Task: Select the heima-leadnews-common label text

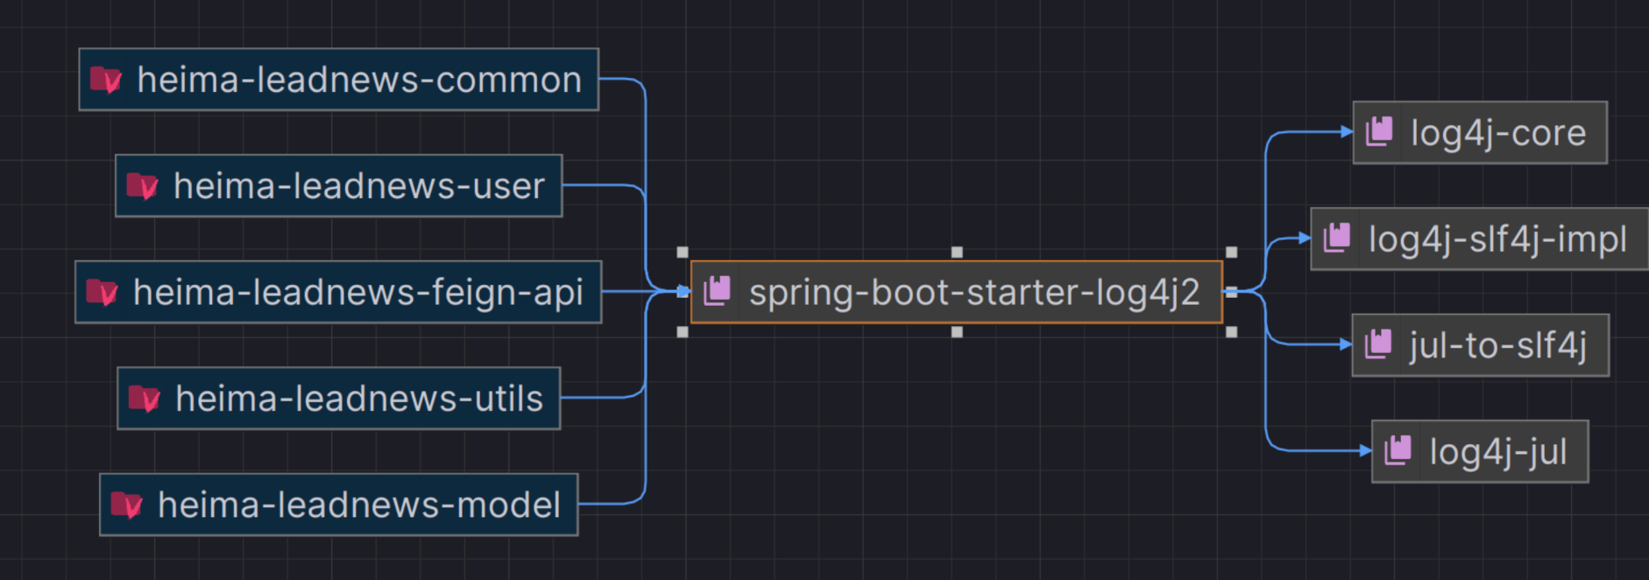Action: coord(359,80)
